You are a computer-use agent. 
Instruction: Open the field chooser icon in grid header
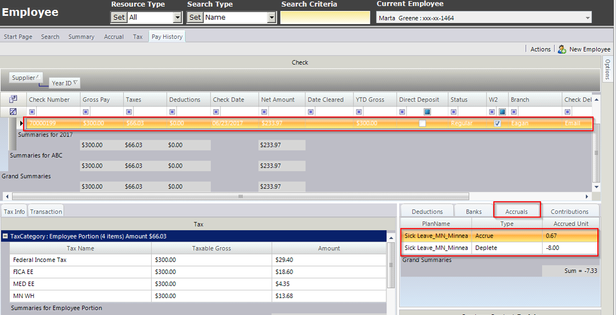(x=13, y=99)
